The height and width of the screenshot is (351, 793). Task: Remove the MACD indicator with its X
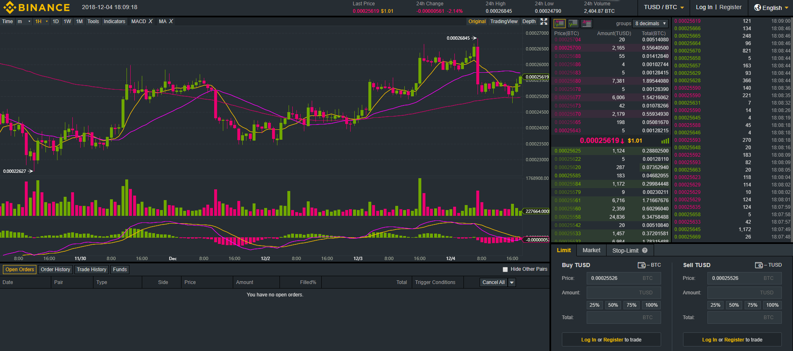click(150, 21)
